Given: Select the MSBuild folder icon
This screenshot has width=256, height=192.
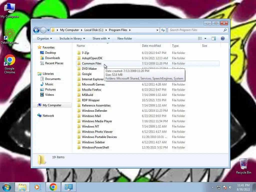Looking at the screenshot, I should tap(79, 95).
